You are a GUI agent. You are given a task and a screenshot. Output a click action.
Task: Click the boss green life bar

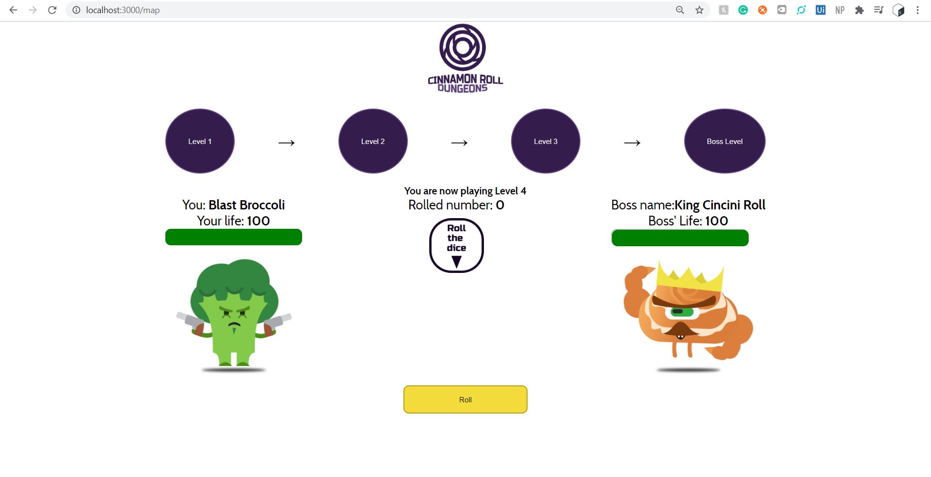tap(680, 238)
